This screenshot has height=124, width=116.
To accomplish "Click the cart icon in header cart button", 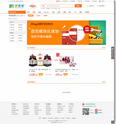I will click(97, 6).
